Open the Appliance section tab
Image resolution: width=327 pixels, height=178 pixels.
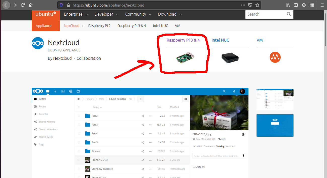[x=44, y=26]
